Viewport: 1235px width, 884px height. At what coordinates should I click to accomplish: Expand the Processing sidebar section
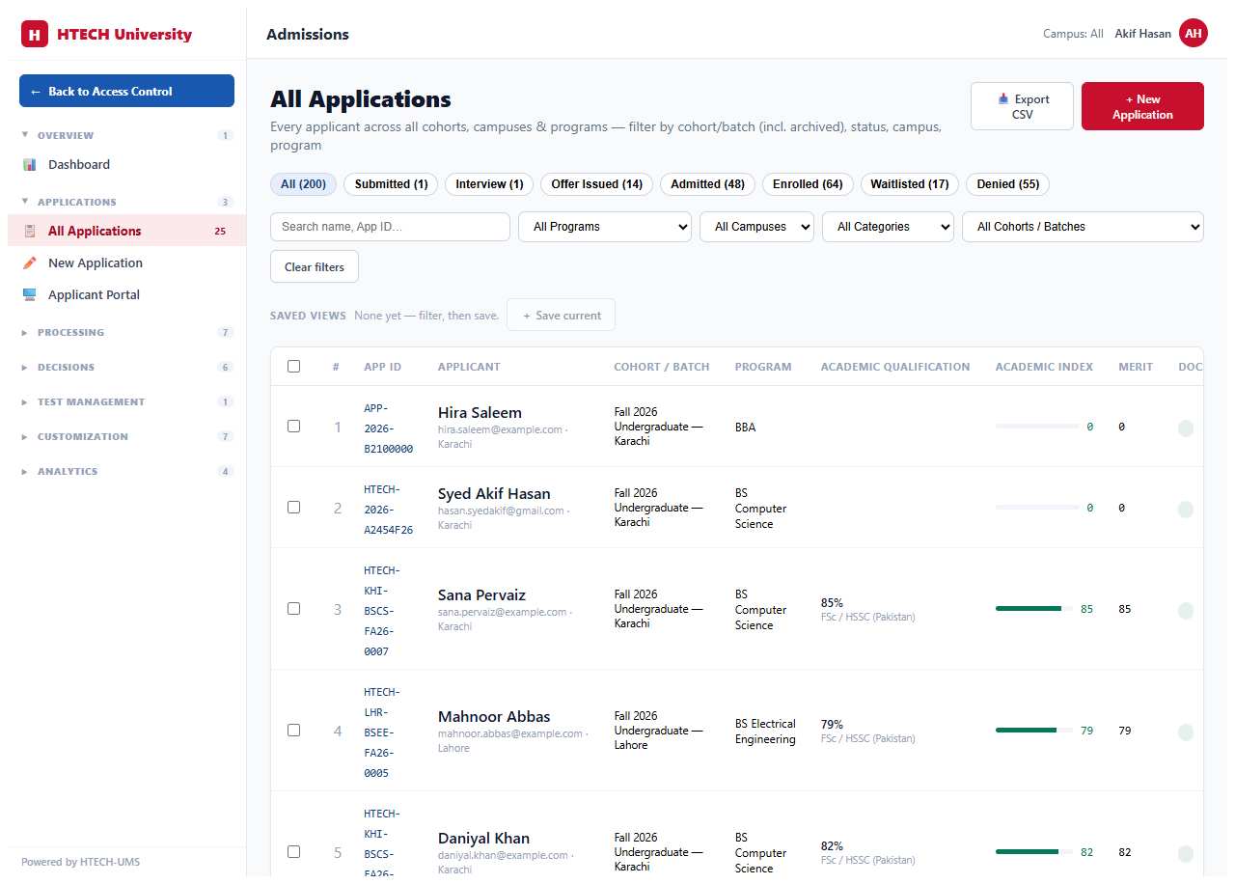pyautogui.click(x=126, y=332)
